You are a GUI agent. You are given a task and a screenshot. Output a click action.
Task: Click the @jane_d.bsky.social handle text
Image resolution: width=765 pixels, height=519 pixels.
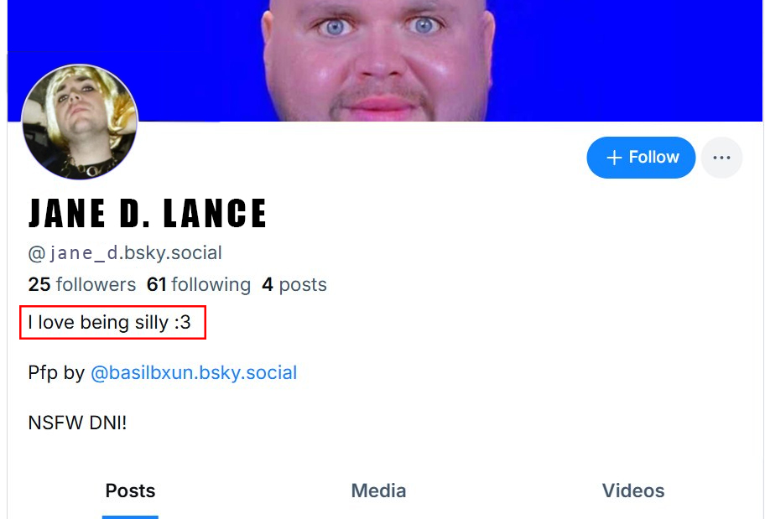pos(125,253)
